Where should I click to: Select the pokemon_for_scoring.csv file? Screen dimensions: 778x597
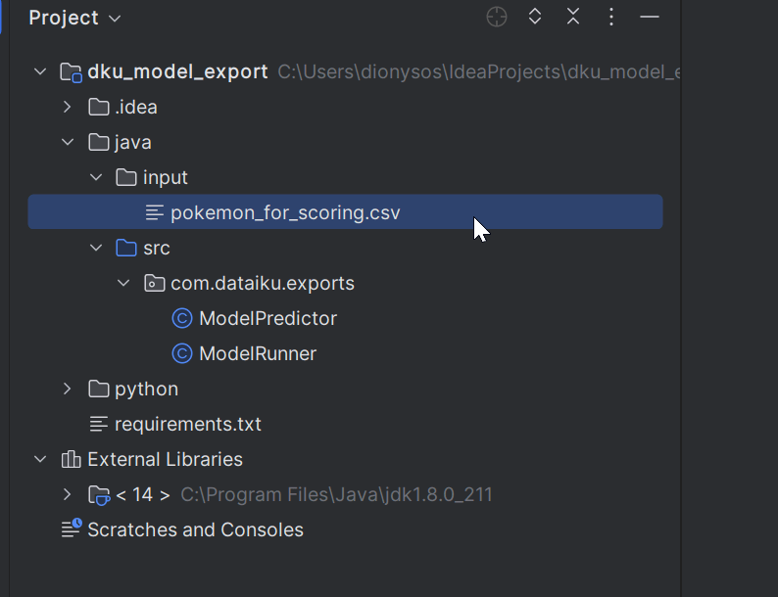(284, 213)
